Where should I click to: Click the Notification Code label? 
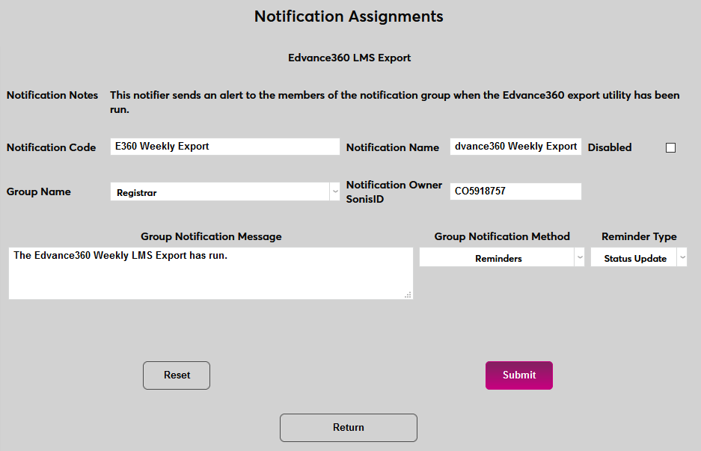tap(52, 147)
